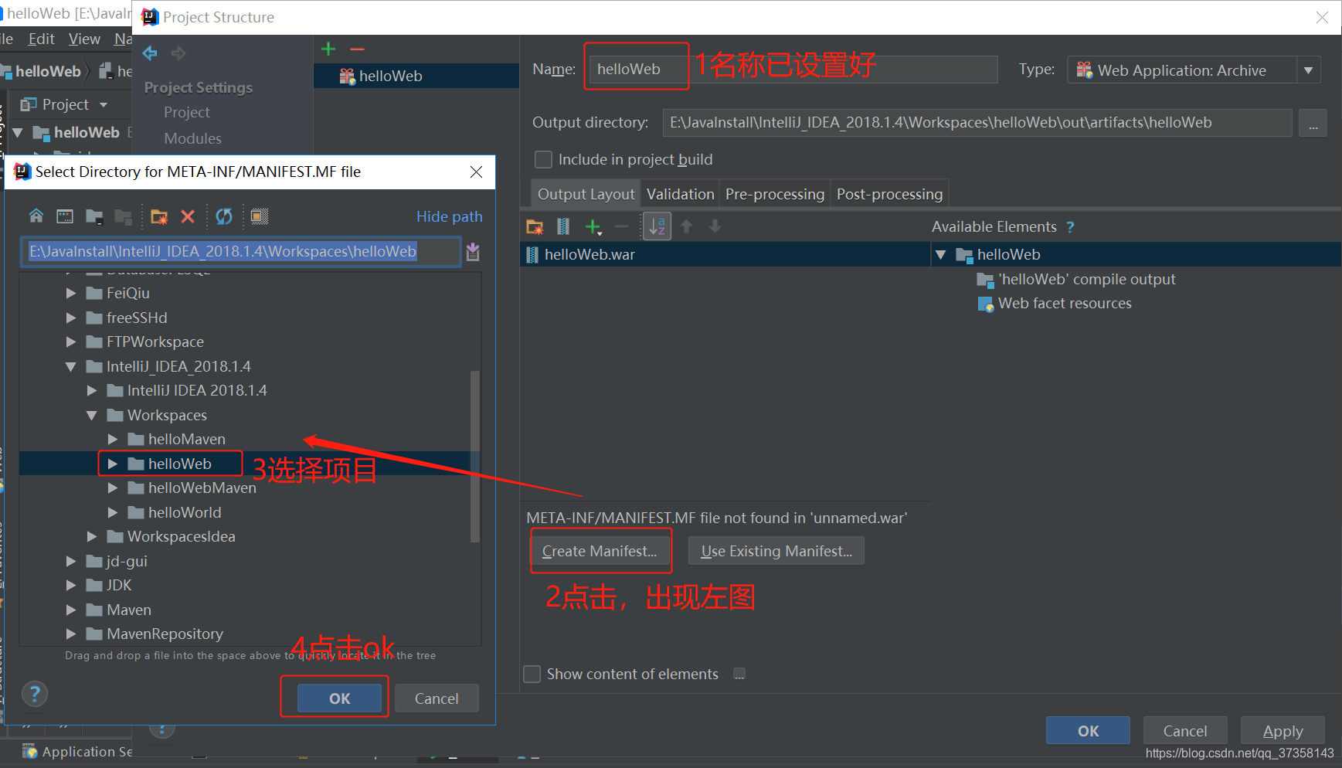This screenshot has width=1342, height=768.
Task: Click OK in Project Structure dialog
Action: (x=1088, y=731)
